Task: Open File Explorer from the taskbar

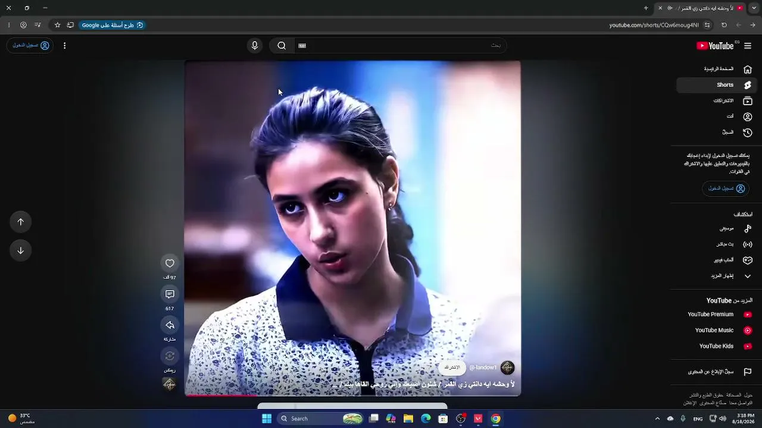Action: (408, 418)
